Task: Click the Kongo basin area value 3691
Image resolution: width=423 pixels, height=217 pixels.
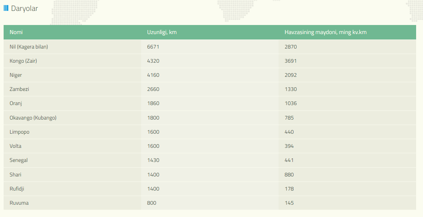Action: coord(291,61)
